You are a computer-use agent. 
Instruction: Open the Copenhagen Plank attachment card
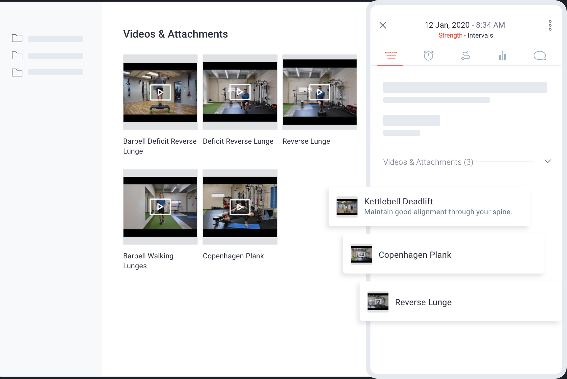click(x=443, y=254)
